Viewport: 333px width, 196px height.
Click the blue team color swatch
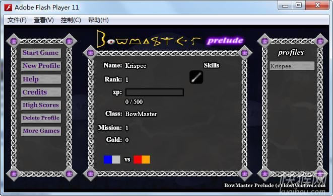click(x=108, y=159)
